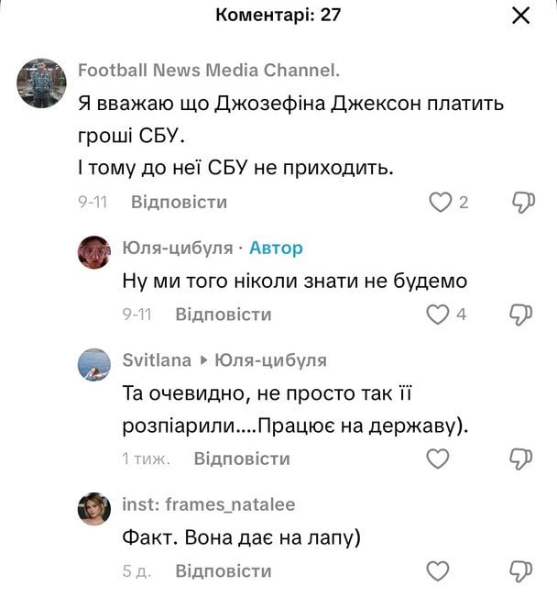Dislike Юля-цибуля's author reply

[522, 315]
